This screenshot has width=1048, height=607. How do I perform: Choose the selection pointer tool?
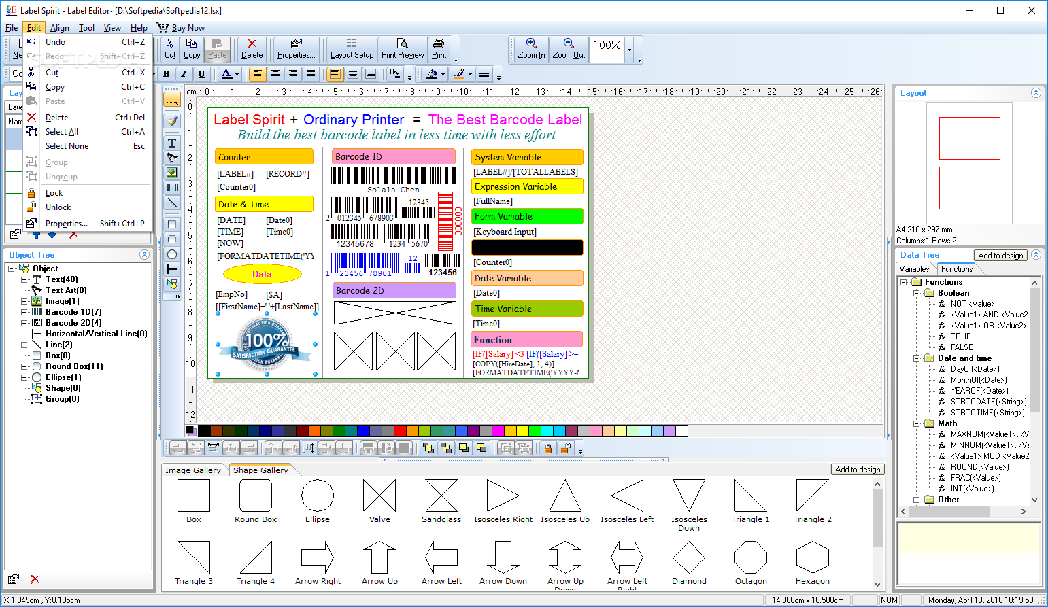[x=172, y=99]
